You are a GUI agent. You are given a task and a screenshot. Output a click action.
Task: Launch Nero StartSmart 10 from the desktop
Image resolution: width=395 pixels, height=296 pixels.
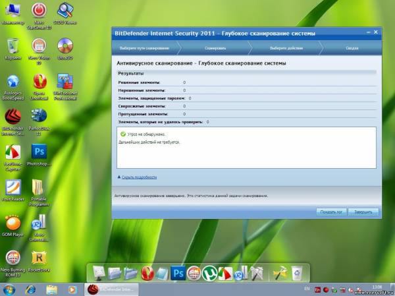[x=39, y=16]
